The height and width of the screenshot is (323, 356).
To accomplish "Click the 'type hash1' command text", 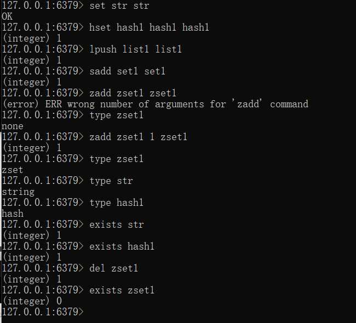I will coord(116,203).
